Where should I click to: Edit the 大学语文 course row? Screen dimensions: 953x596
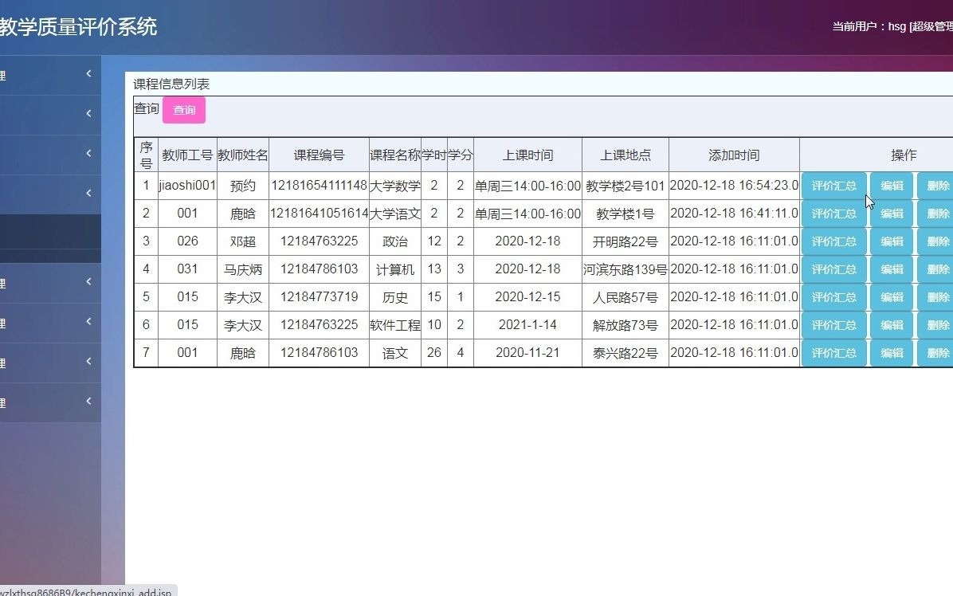click(x=892, y=214)
